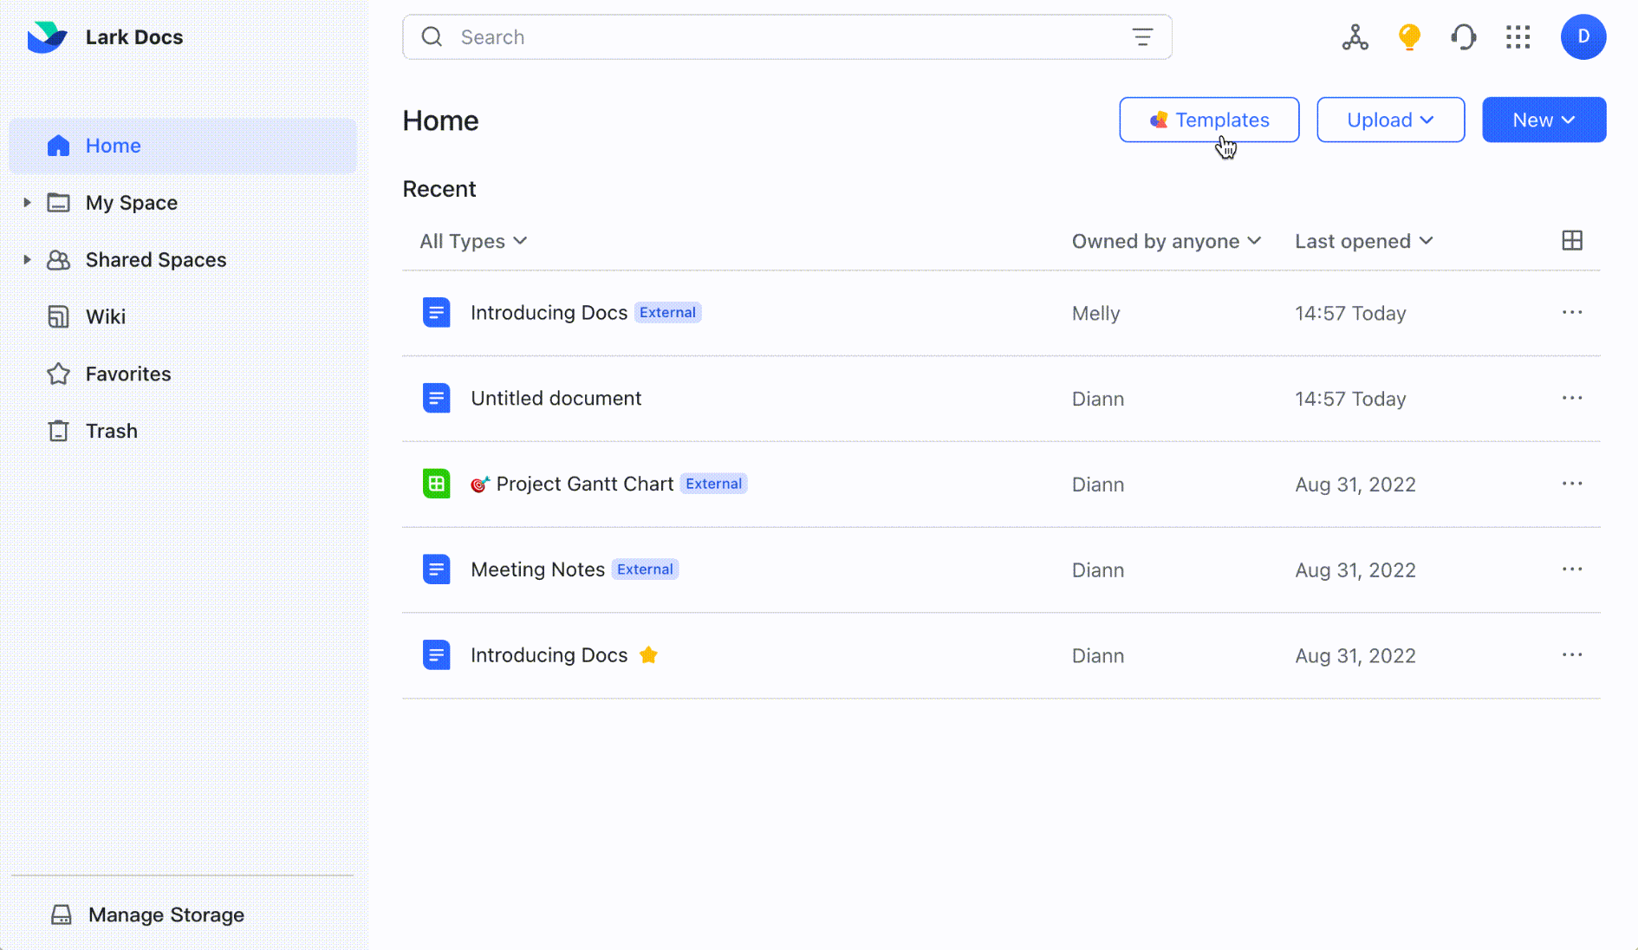Open the All Types filter dropdown
The height and width of the screenshot is (950, 1638).
[473, 241]
